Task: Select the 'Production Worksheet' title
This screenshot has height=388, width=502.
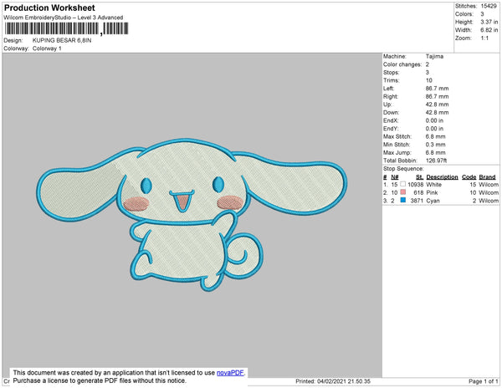Action: 49,8
